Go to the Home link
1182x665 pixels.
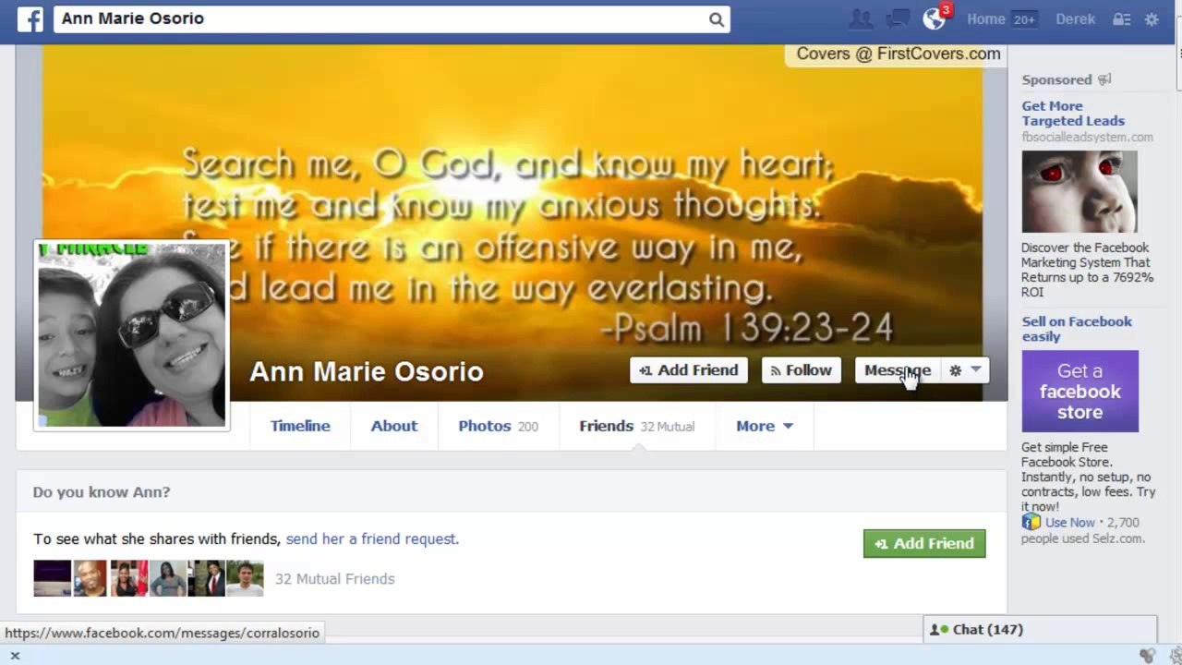(985, 19)
